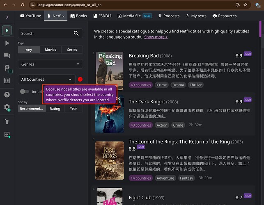Viewport: 264px width, 205px height.
Task: Select the Movies type filter
Action: (51, 50)
